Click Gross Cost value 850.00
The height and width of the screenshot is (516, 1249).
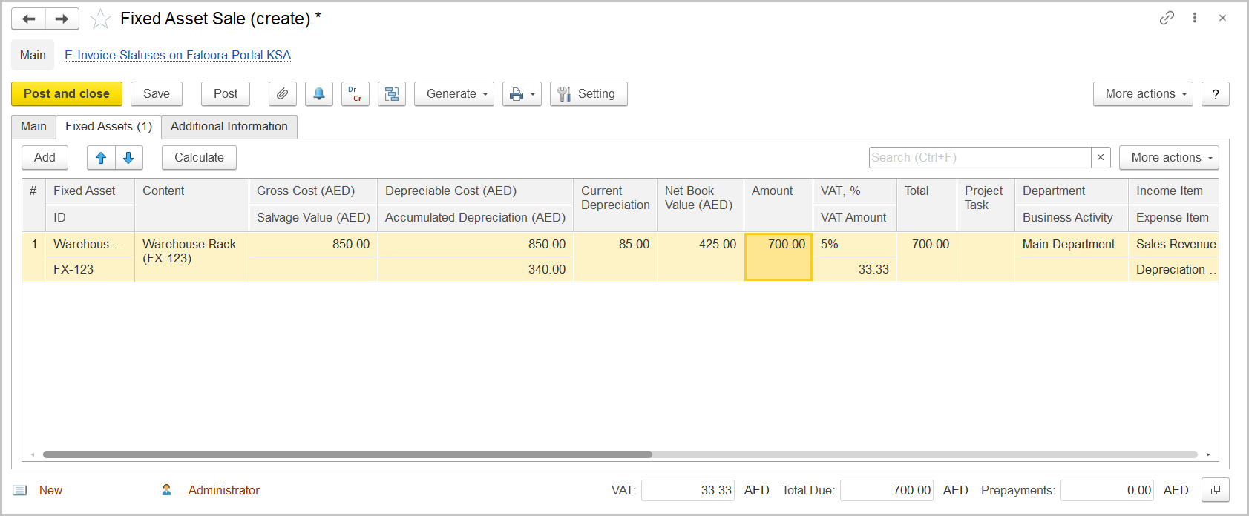point(313,245)
